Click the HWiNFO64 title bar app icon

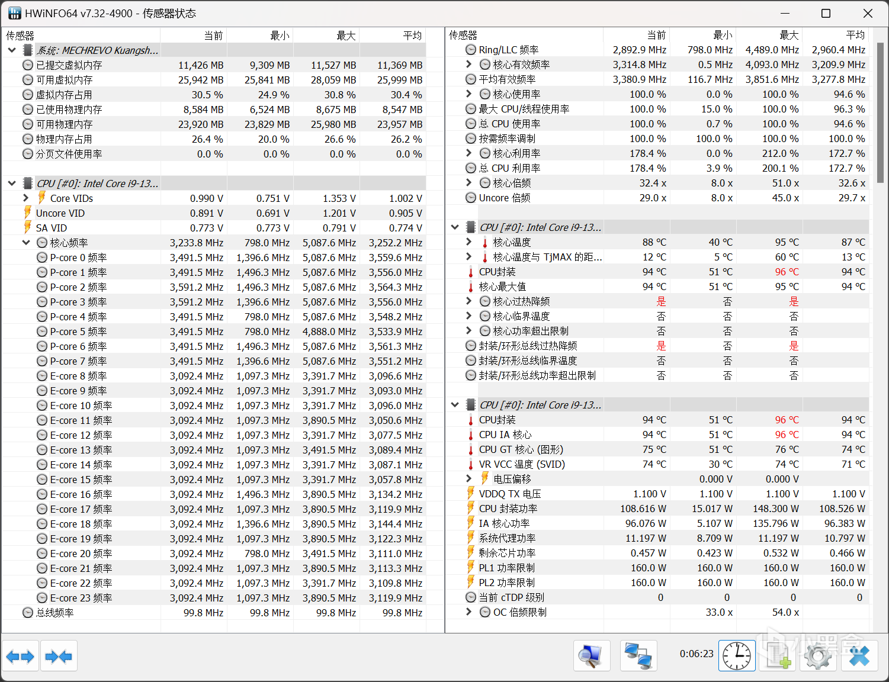pos(14,13)
